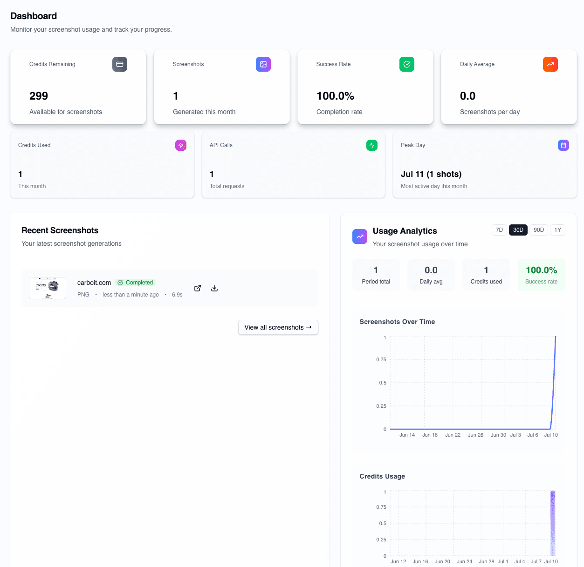The width and height of the screenshot is (584, 567).
Task: Click the PNG format label
Action: (x=83, y=295)
